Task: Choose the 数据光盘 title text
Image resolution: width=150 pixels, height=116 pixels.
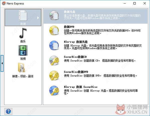Action: [x=69, y=12]
